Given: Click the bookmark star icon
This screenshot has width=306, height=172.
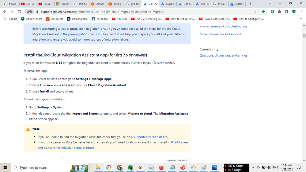Looking at the screenshot, I should point(263,12).
